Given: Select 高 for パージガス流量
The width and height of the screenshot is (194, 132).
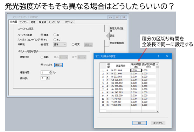Looking at the screenshot, I should (x=55, y=35).
